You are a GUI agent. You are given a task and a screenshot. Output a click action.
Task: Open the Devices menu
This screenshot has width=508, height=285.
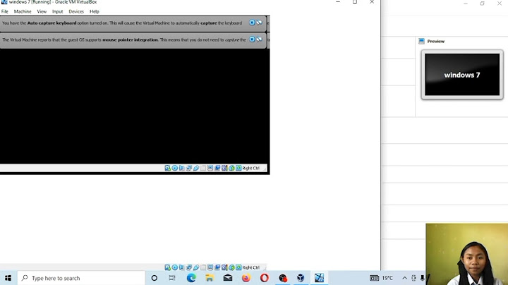(76, 11)
